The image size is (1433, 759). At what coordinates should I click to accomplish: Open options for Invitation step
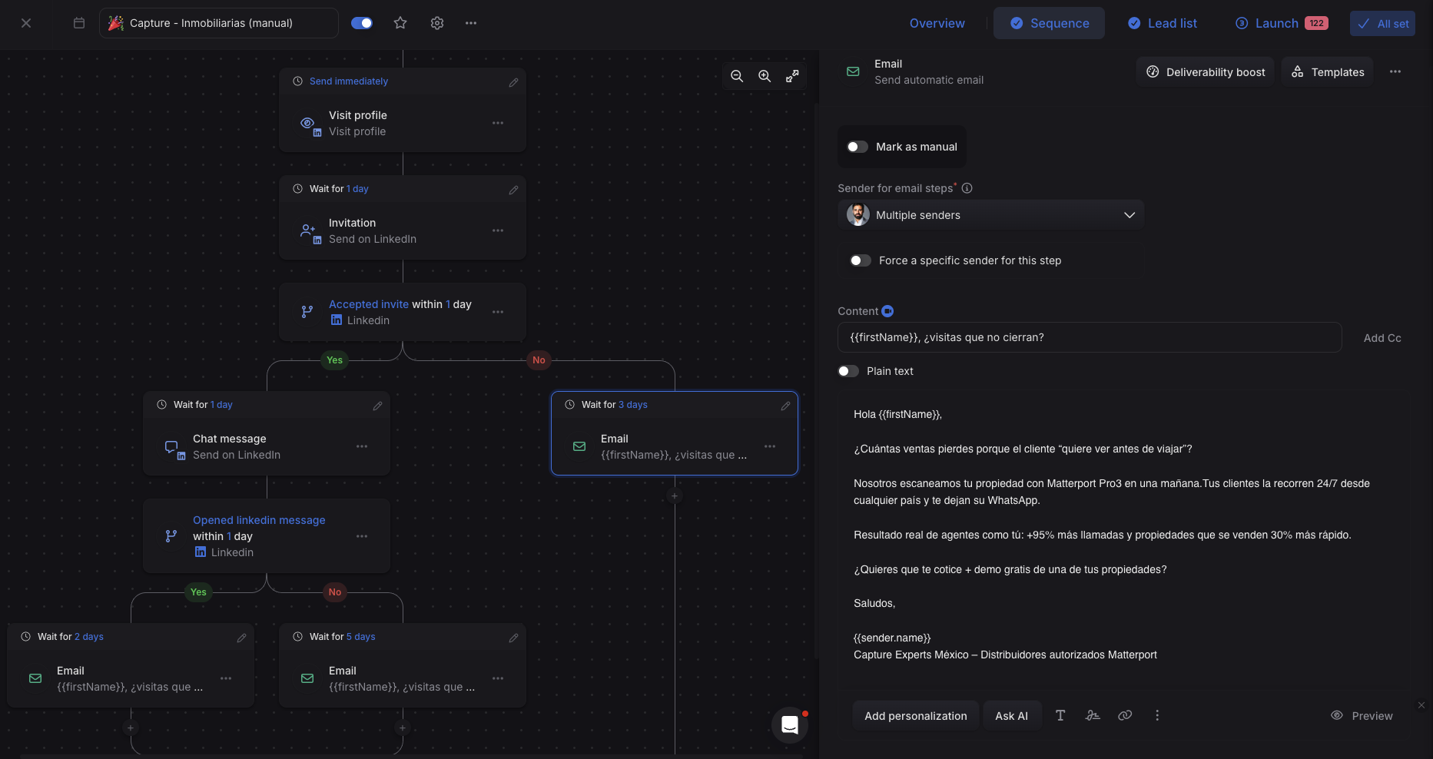498,230
